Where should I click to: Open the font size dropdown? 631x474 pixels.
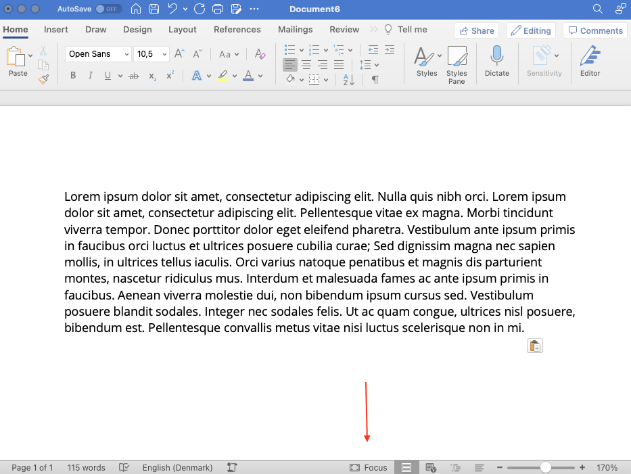(x=164, y=54)
